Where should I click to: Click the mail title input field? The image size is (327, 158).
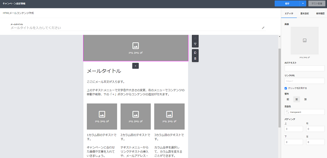[x=138, y=28]
